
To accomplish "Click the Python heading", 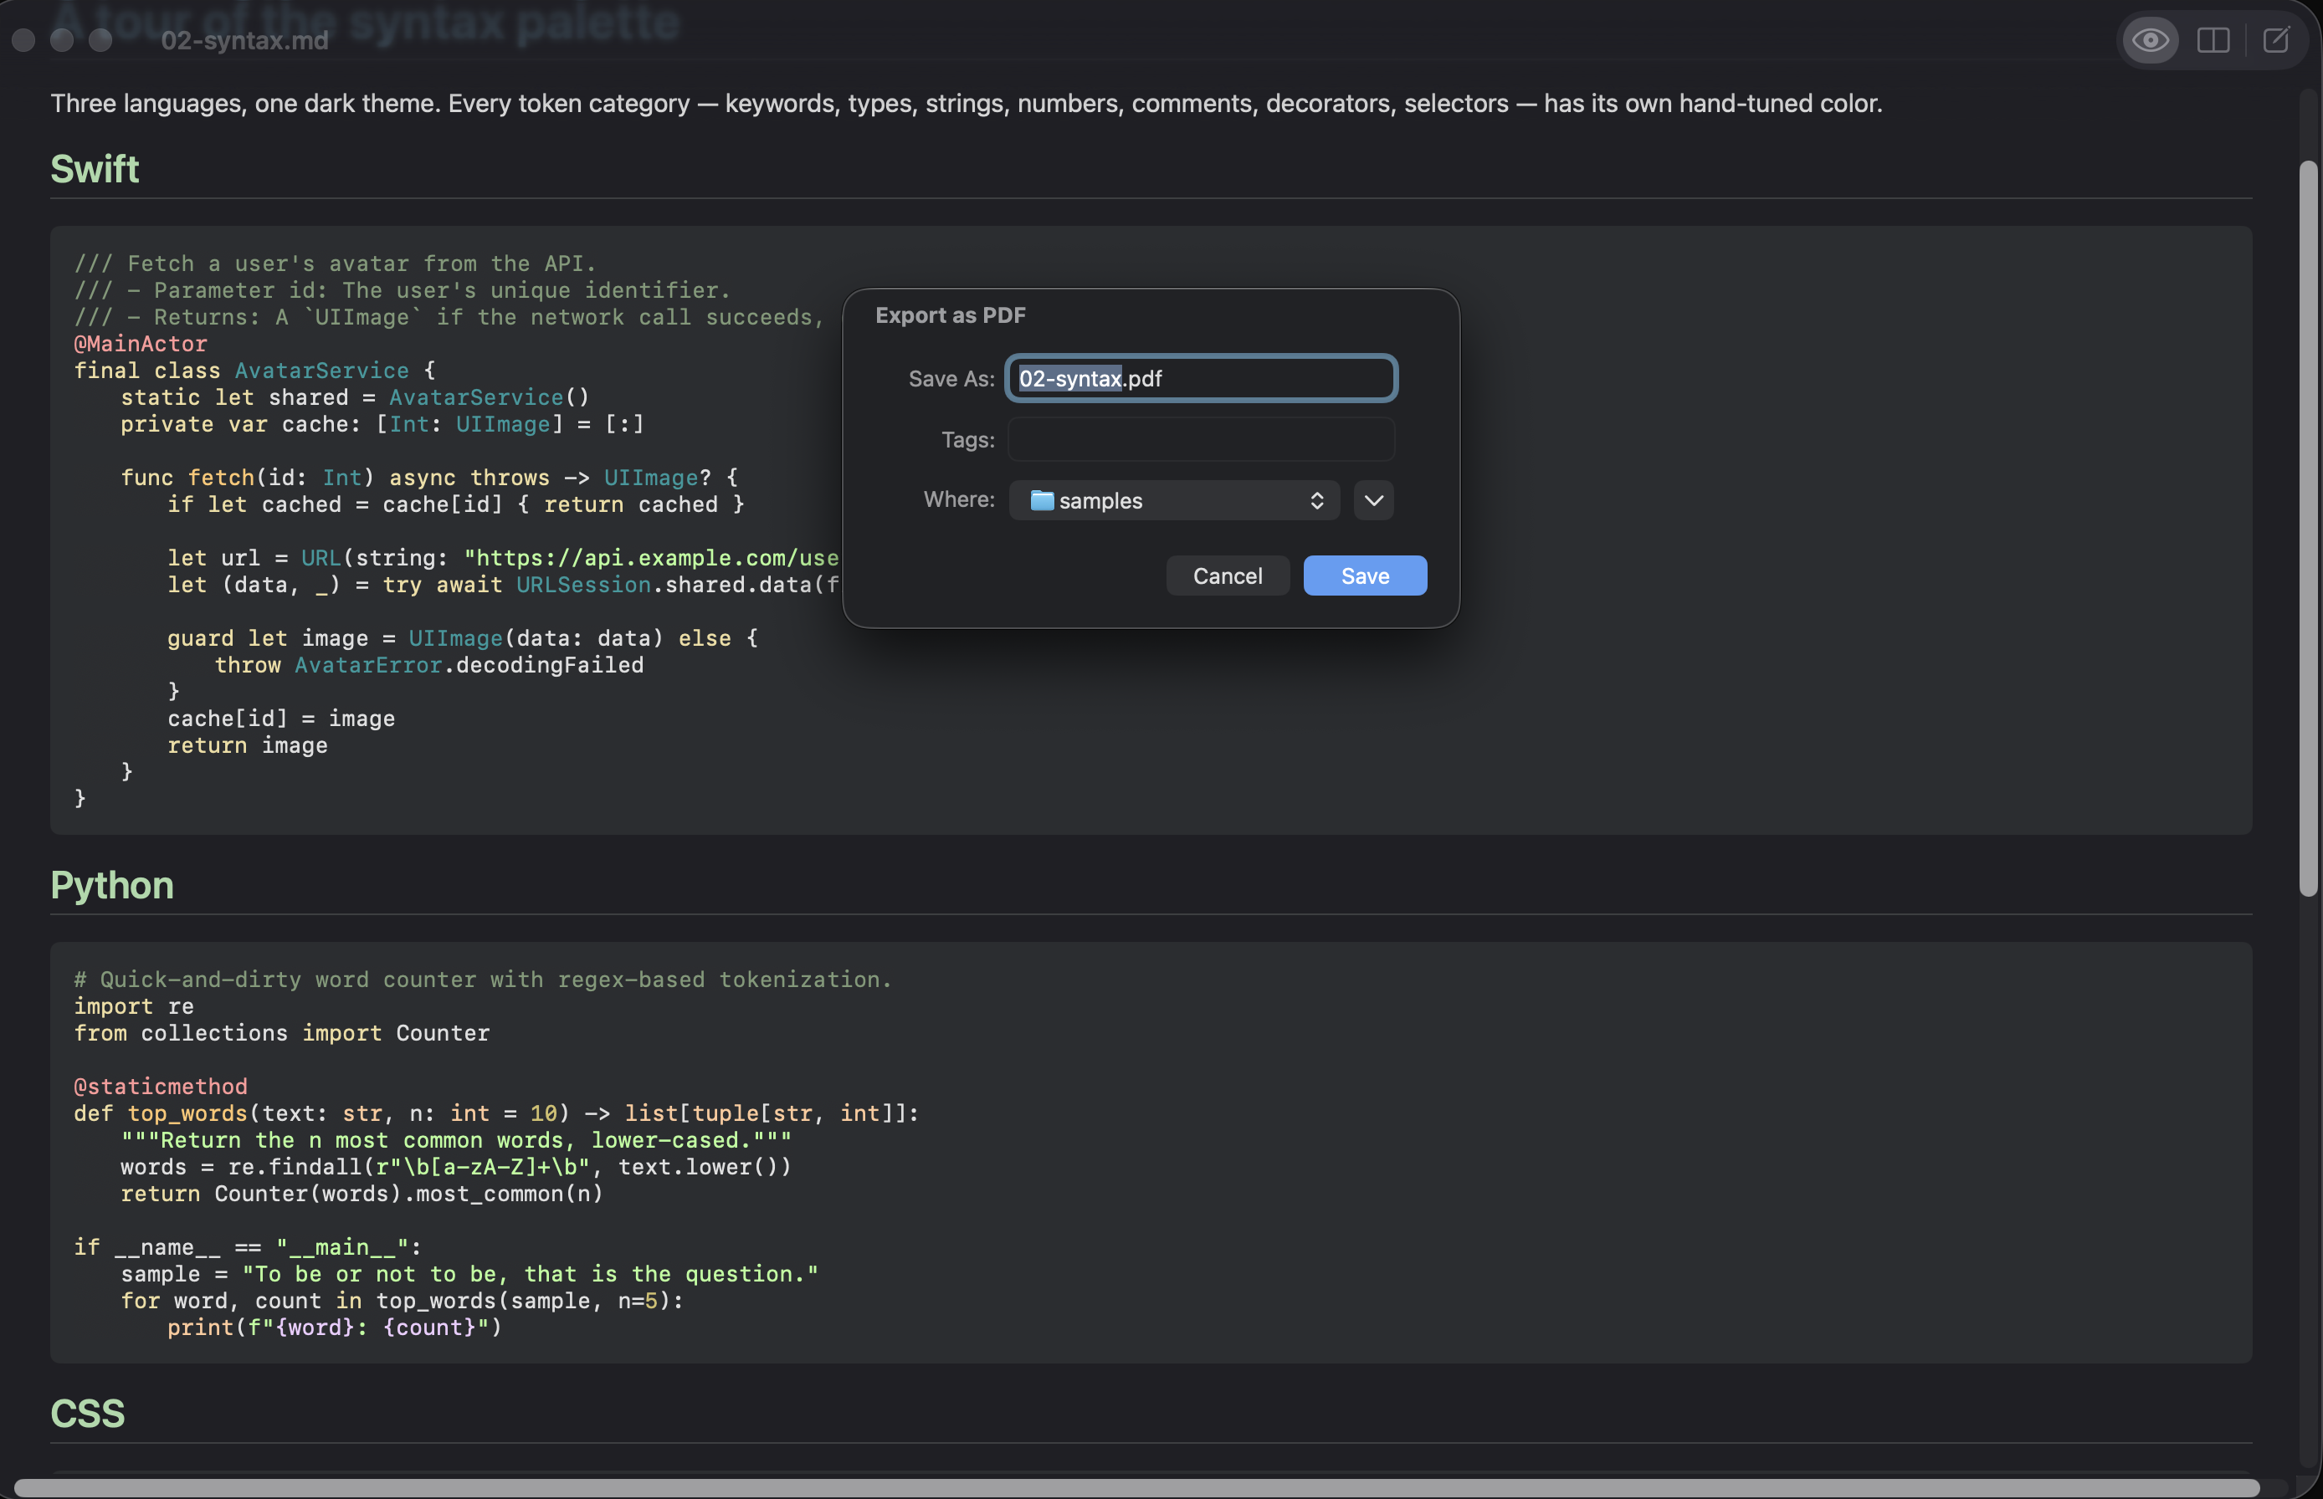I will coord(112,886).
